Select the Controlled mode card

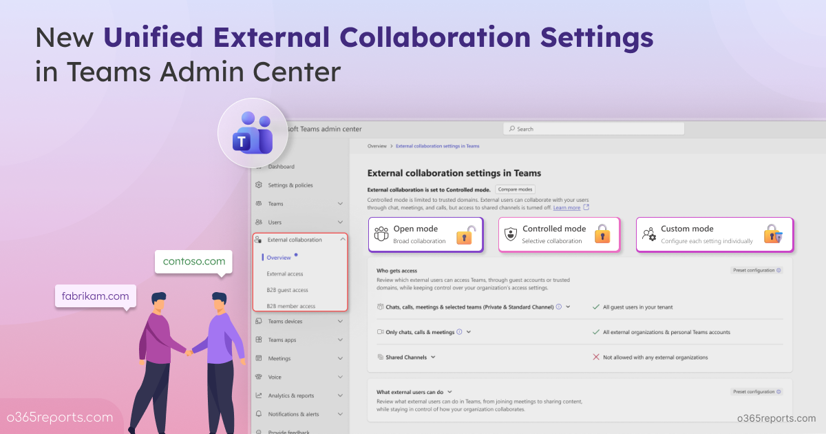[558, 234]
